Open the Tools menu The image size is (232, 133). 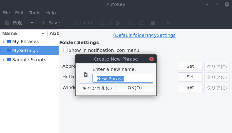(x=34, y=13)
